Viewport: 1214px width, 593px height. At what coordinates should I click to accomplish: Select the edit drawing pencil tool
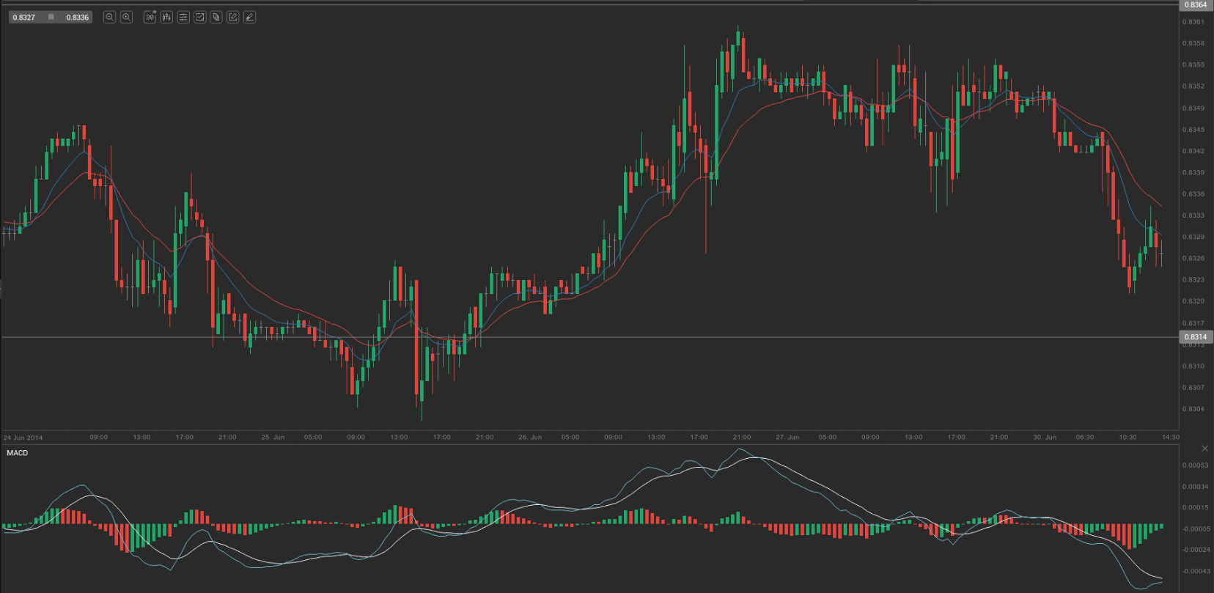[232, 17]
